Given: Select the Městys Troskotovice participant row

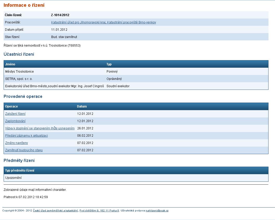Looking at the screenshot, I should [x=19, y=72].
